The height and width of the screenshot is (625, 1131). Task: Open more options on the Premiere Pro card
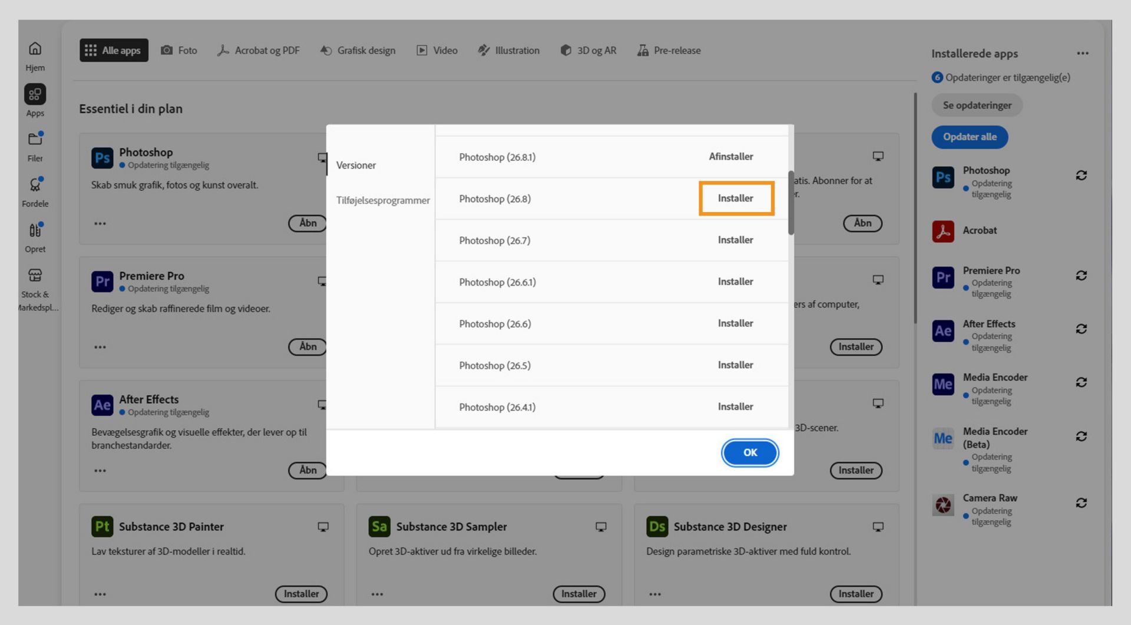point(100,348)
